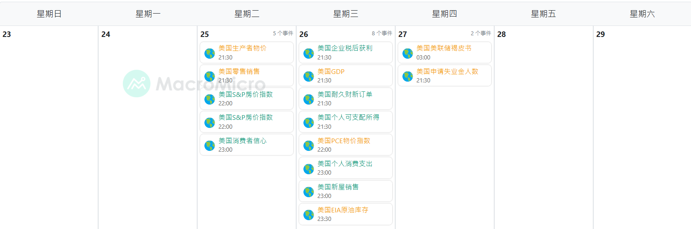Click the 5 个事件 label on day 25
Screen dimensions: 691x229
[283, 33]
